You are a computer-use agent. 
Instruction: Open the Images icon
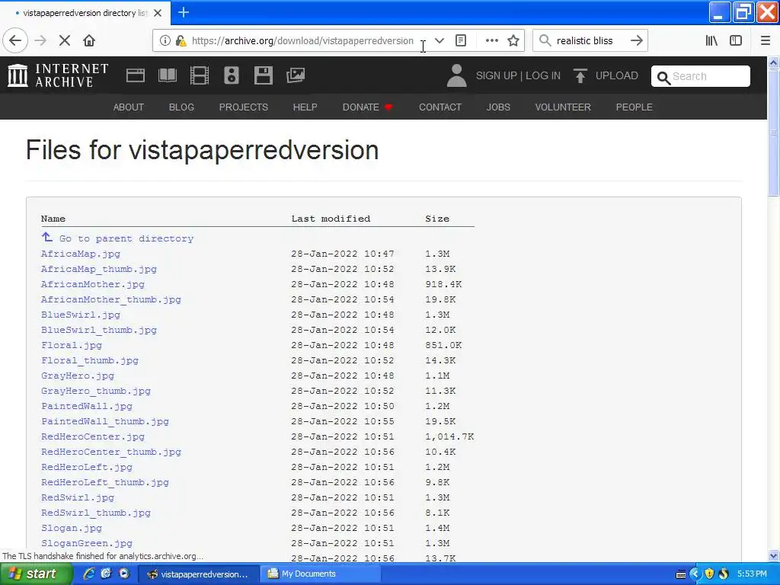tap(296, 75)
